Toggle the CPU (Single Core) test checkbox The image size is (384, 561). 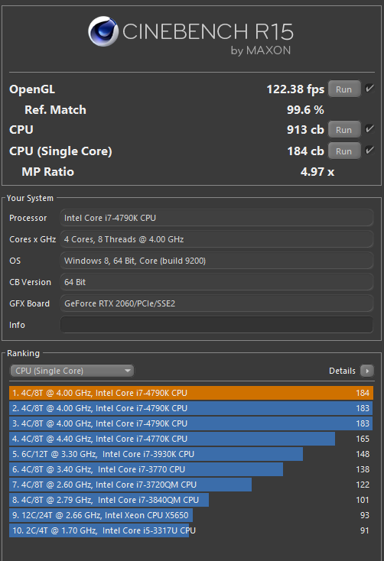click(x=369, y=151)
